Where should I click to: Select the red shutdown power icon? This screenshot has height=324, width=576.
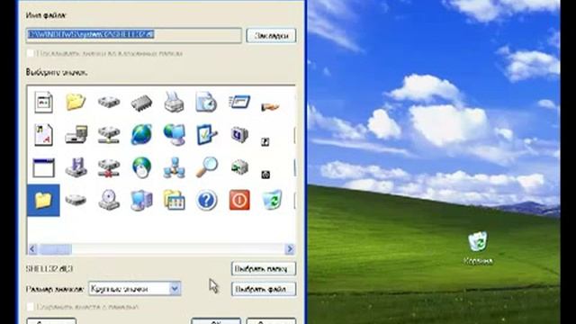tap(239, 200)
